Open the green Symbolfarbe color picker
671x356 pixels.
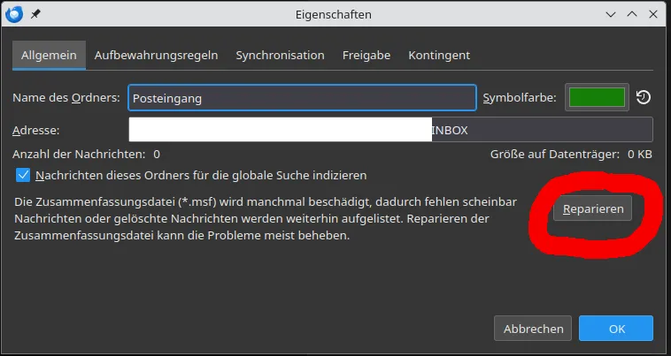tap(597, 98)
